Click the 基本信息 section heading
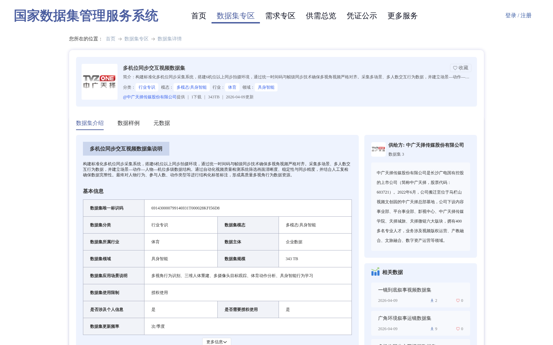The image size is (553, 345). pyautogui.click(x=93, y=191)
